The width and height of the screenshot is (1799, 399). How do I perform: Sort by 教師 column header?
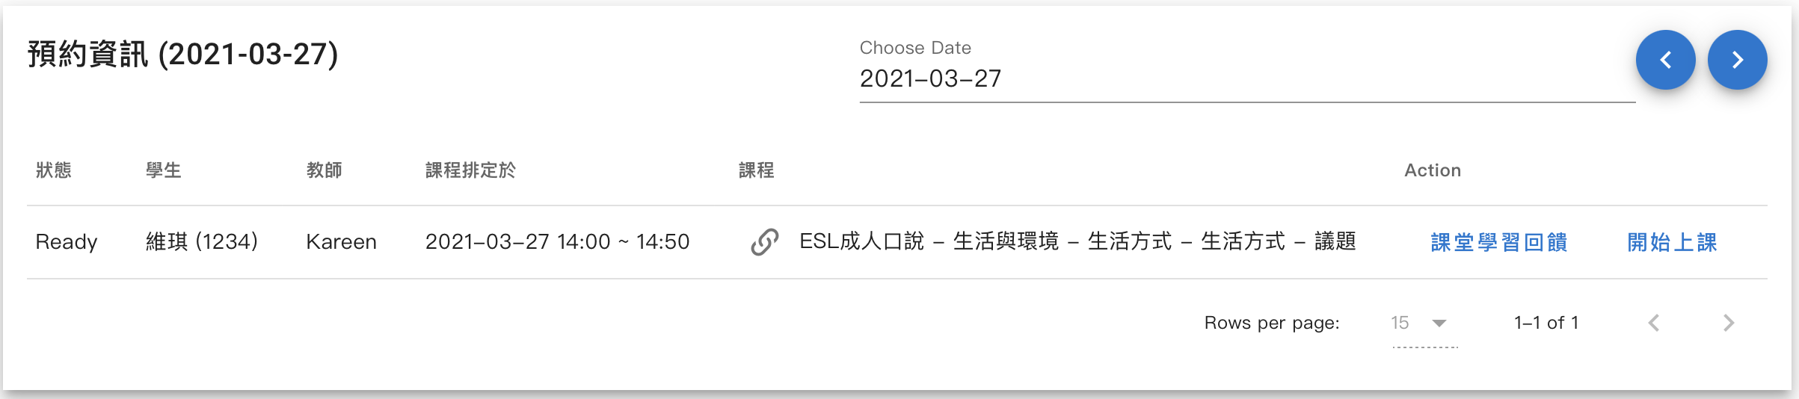click(x=325, y=170)
